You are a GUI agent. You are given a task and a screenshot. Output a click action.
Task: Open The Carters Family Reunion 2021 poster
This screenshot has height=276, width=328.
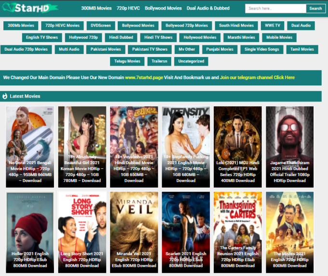tap(238, 232)
